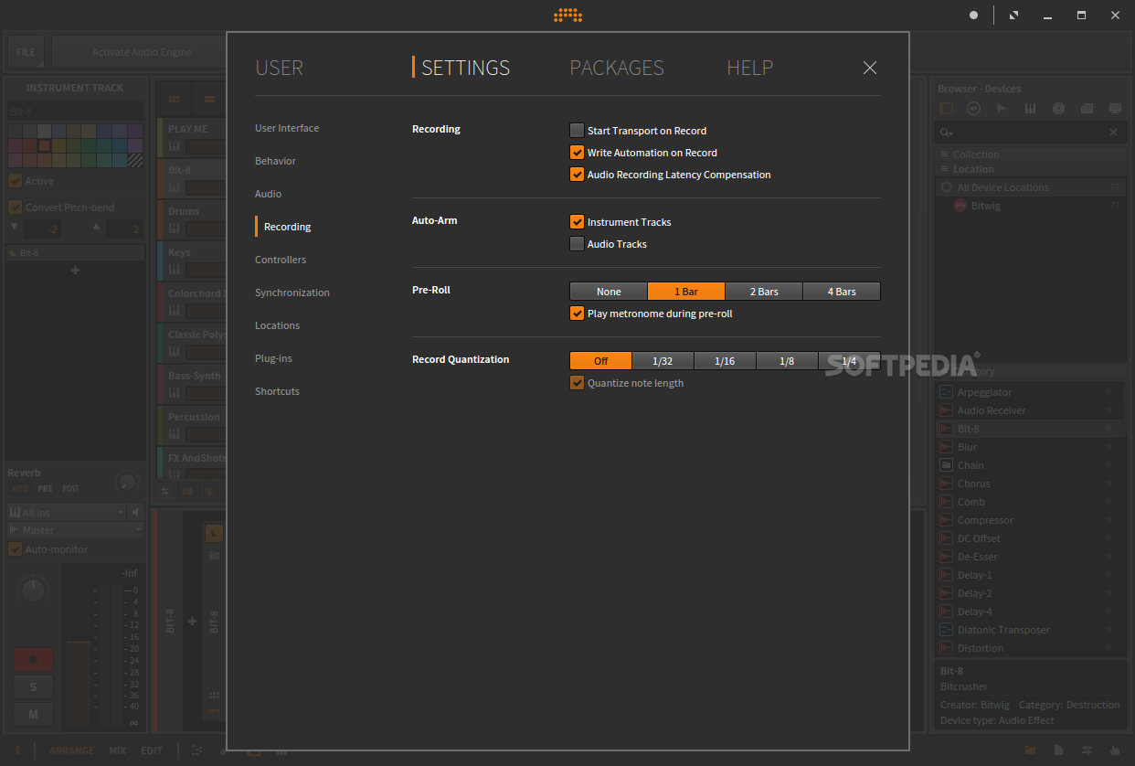1135x766 pixels.
Task: Select the Presets browser tab icon
Action: pyautogui.click(x=973, y=109)
